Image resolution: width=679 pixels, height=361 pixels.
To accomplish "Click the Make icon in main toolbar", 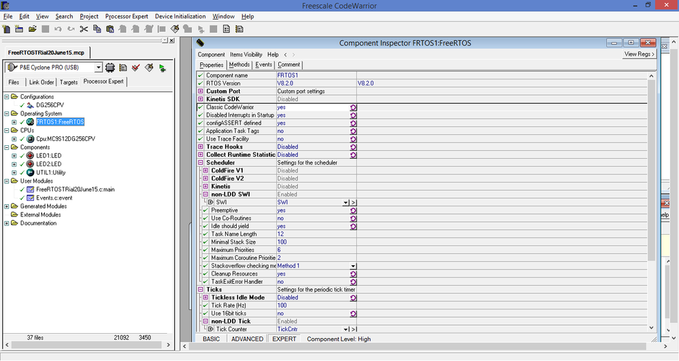I will click(175, 29).
